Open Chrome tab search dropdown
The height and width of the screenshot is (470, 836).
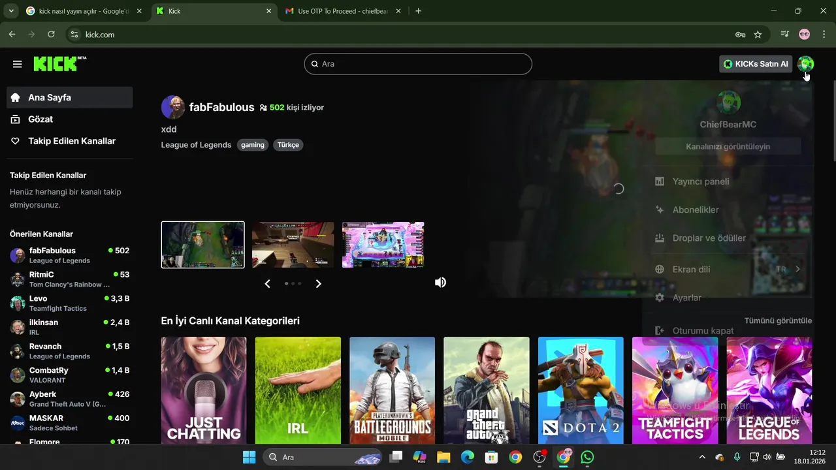coord(11,11)
